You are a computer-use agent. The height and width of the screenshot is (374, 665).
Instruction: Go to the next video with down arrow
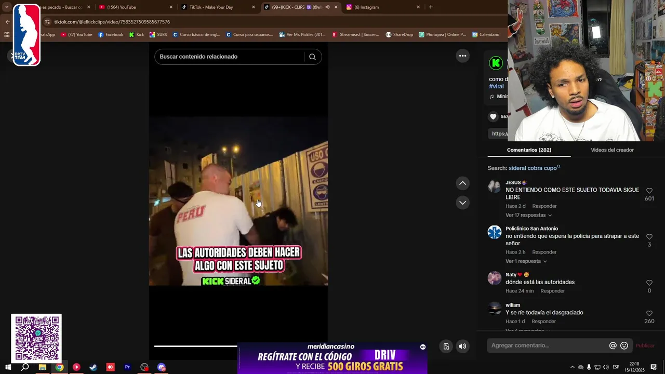(x=462, y=203)
